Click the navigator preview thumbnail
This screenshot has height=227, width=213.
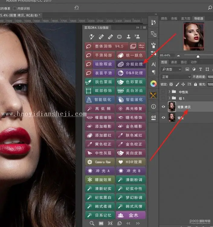[194, 36]
